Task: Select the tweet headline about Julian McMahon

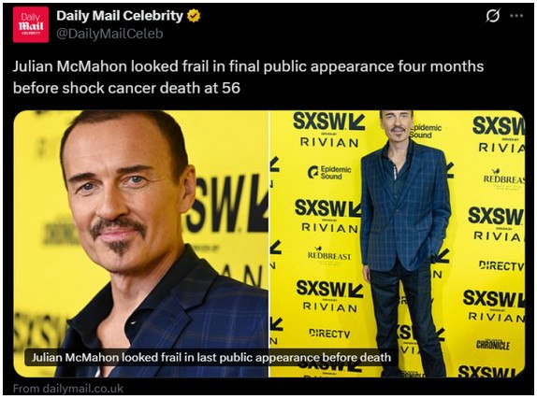Action: tap(248, 77)
